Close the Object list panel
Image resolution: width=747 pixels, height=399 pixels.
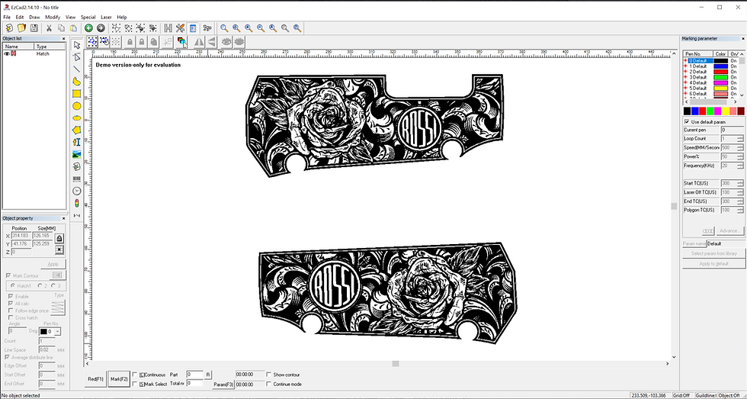[x=63, y=39]
